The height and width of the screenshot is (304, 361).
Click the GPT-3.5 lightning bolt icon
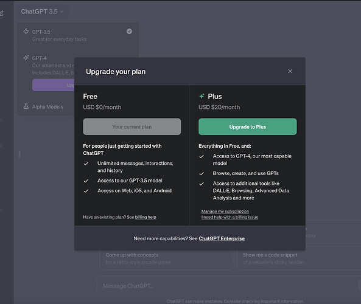(x=26, y=32)
